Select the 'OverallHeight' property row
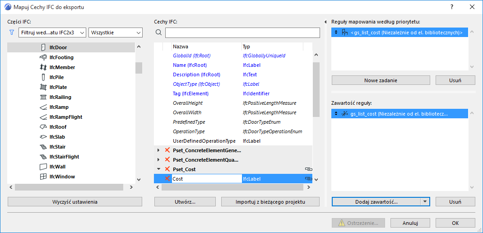 tap(233, 103)
